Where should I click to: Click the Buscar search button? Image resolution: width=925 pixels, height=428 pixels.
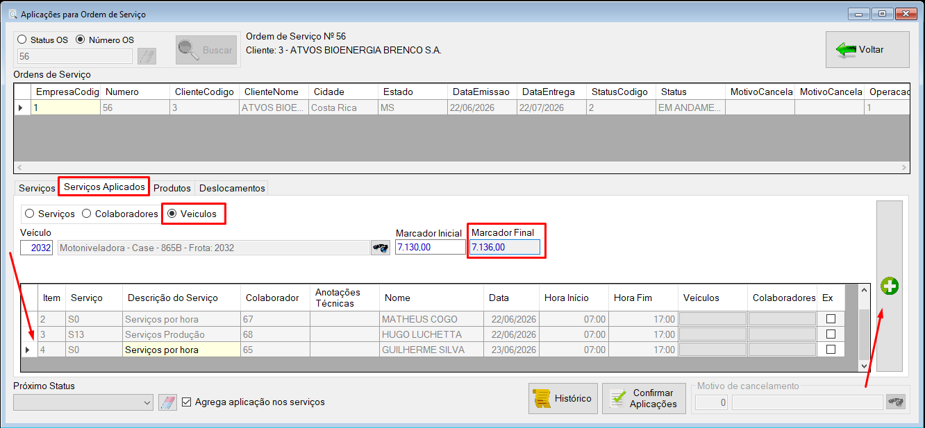(206, 50)
